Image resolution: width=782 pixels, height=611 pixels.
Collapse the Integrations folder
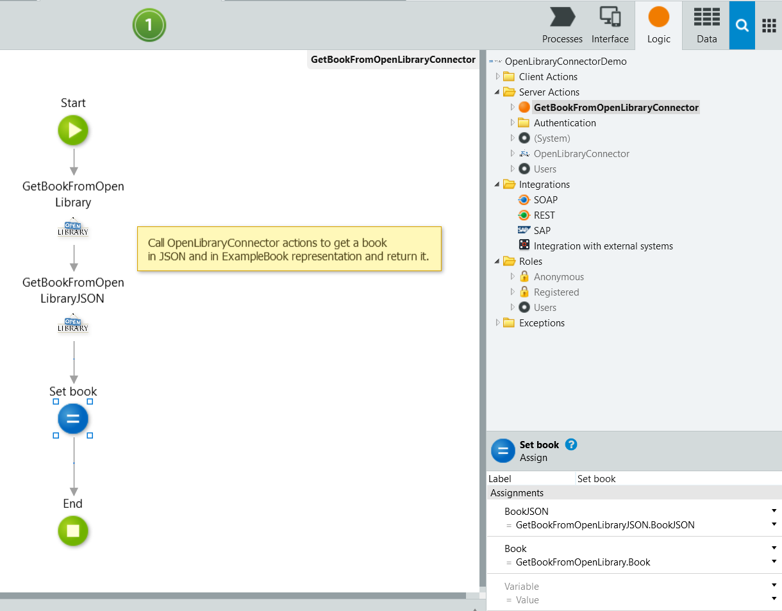[x=497, y=184]
